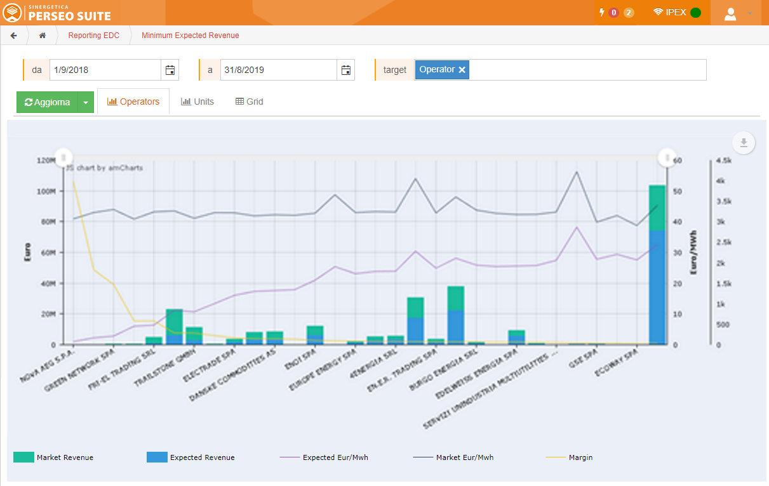The image size is (769, 486).
Task: Click the 'a' end date field
Action: 279,70
